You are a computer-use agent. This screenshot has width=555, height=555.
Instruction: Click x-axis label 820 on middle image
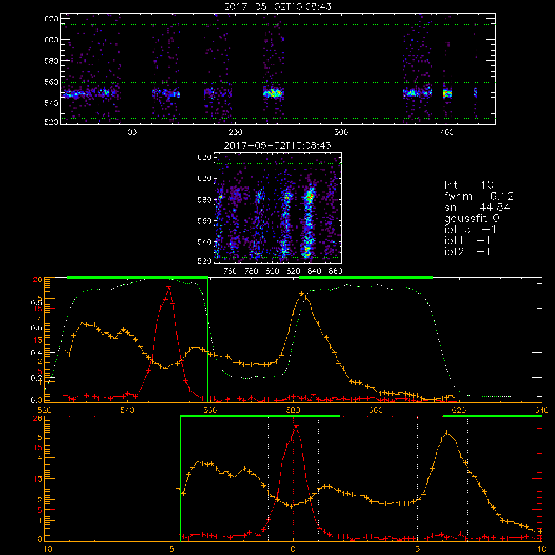(293, 271)
